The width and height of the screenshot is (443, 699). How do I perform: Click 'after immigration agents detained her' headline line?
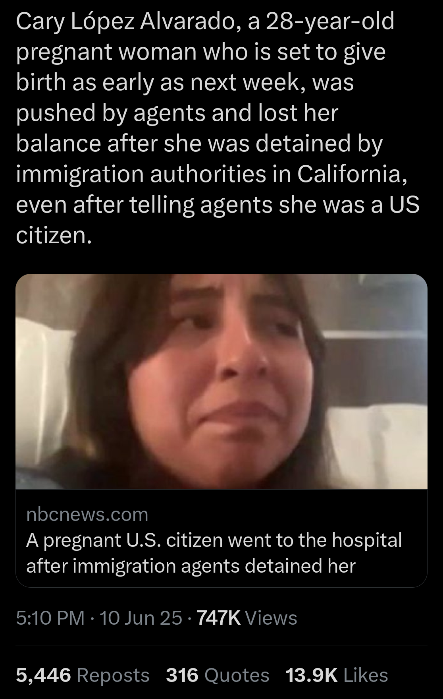pos(191,566)
